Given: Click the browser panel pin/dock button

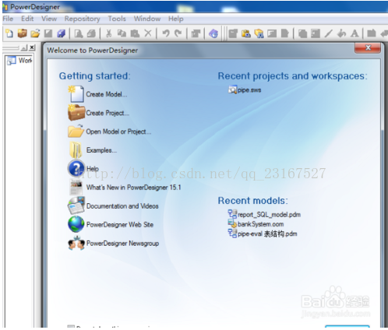Looking at the screenshot, I should (x=24, y=47).
